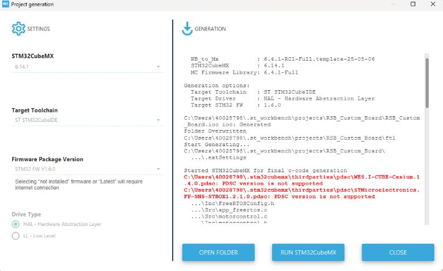Viewport: 443px width, 271px height.
Task: Open the Target Toolchain dropdown
Action: tap(87, 120)
